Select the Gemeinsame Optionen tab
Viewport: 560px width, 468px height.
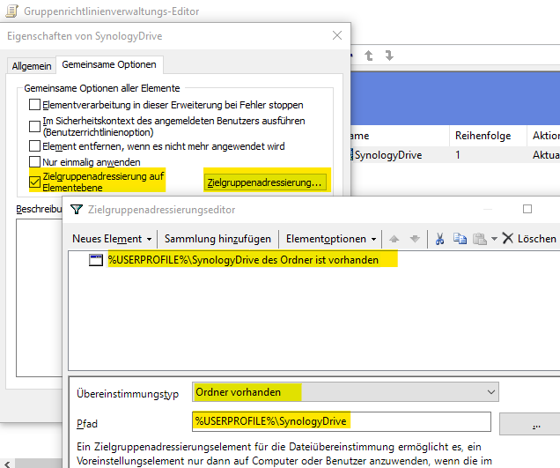coord(109,64)
